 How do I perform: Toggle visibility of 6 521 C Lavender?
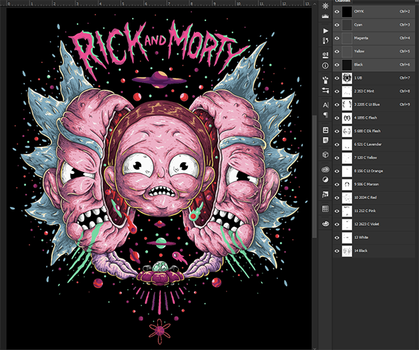coord(337,145)
